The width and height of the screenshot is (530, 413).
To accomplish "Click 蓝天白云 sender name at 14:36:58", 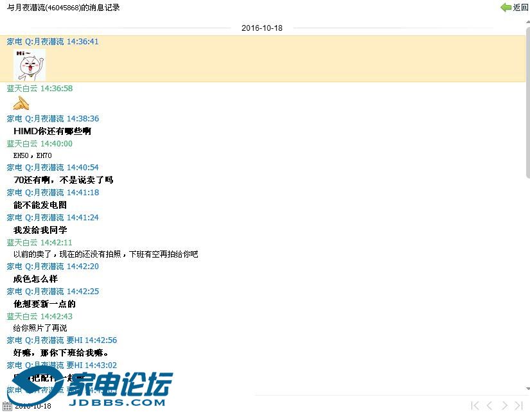I will pyautogui.click(x=22, y=89).
